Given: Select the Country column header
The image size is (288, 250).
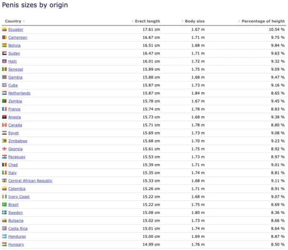Looking at the screenshot, I should [x=13, y=21].
